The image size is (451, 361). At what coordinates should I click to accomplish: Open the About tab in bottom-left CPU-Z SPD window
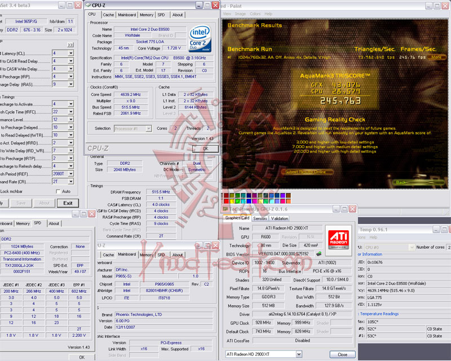click(x=54, y=223)
